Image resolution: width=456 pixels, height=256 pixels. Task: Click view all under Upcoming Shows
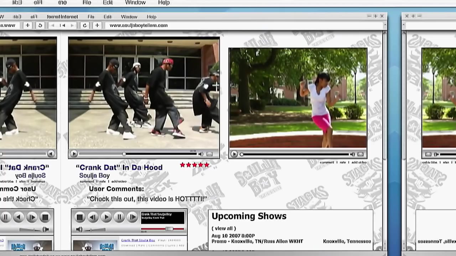(x=224, y=229)
